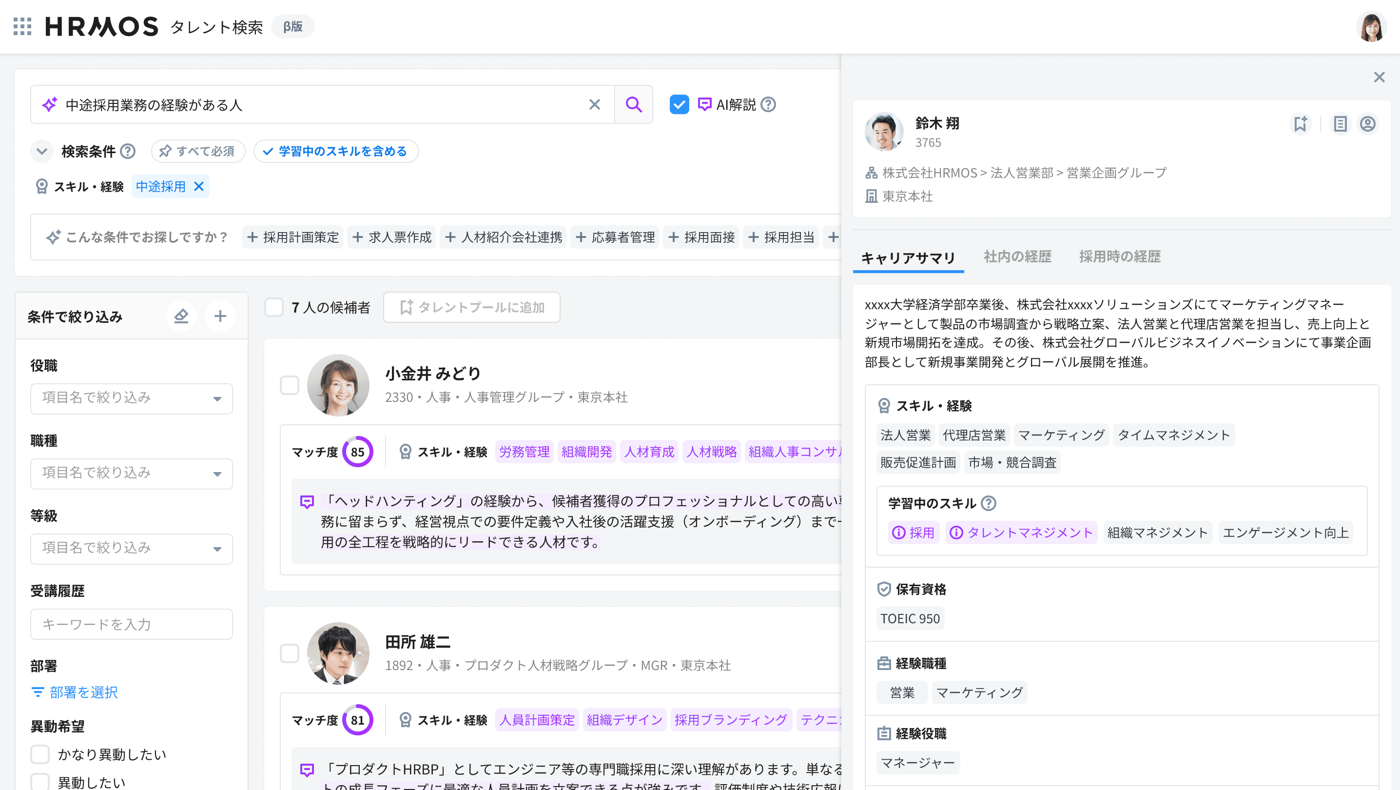
Task: Clear filters with the eraser icon
Action: [182, 316]
